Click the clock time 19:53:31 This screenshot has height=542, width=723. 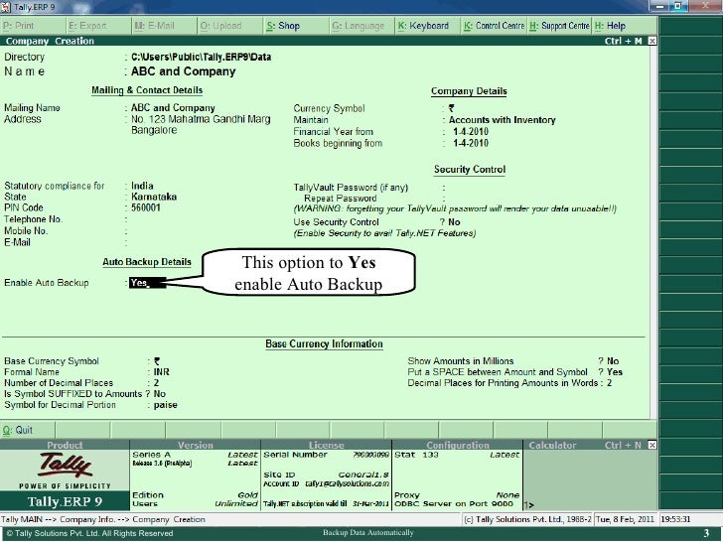[675, 519]
